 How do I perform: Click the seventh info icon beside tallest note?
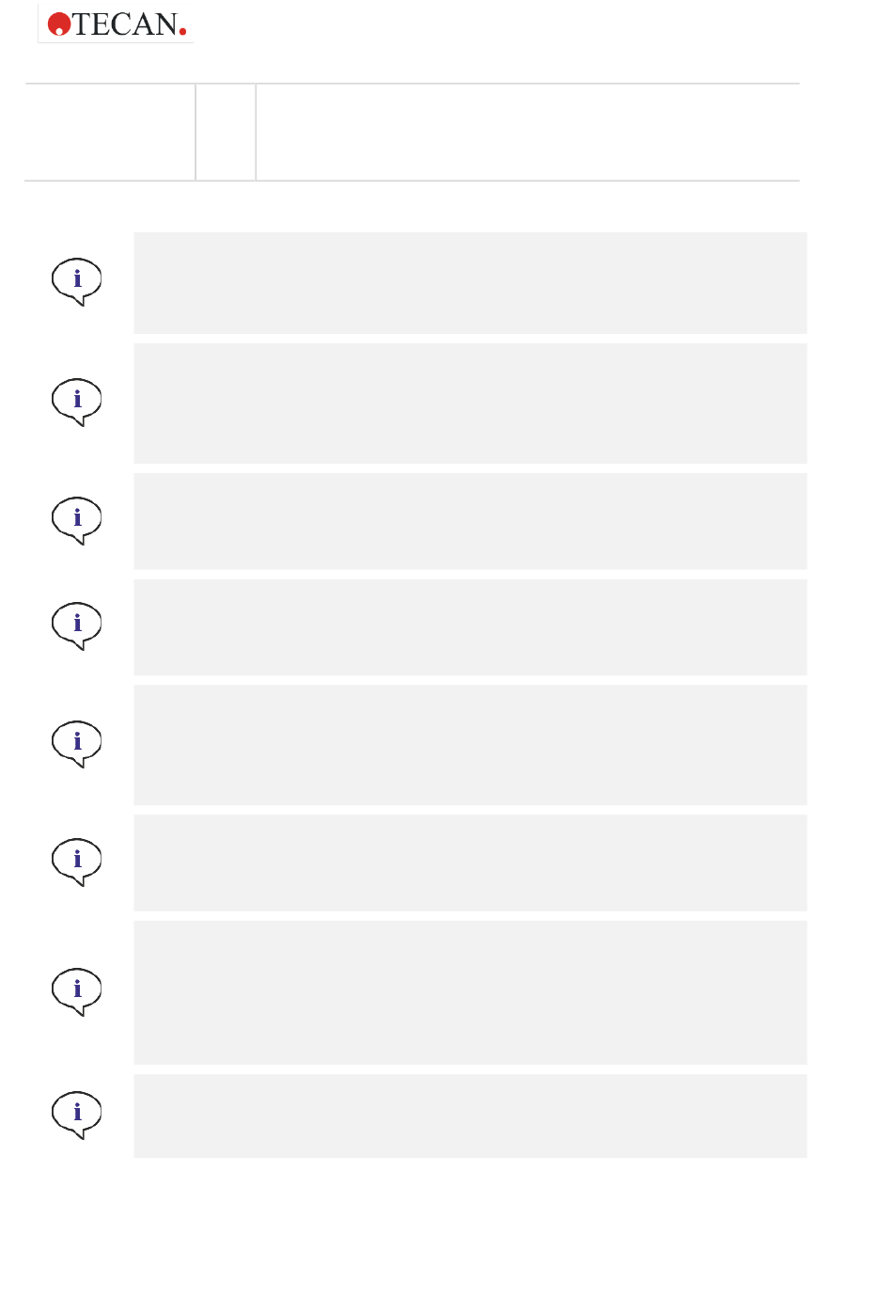(x=76, y=991)
